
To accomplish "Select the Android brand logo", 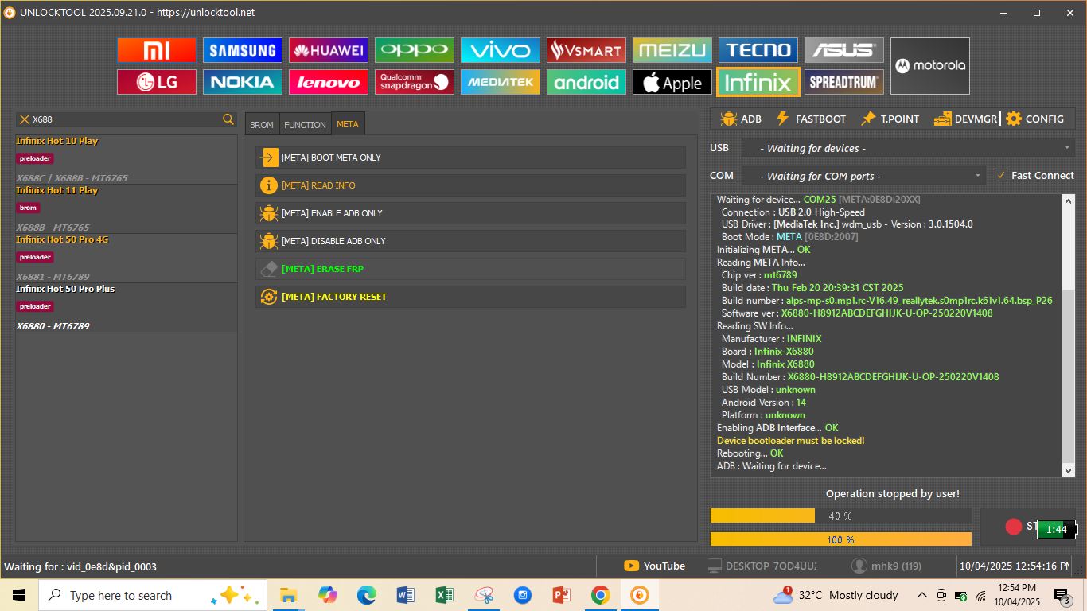I will click(586, 82).
